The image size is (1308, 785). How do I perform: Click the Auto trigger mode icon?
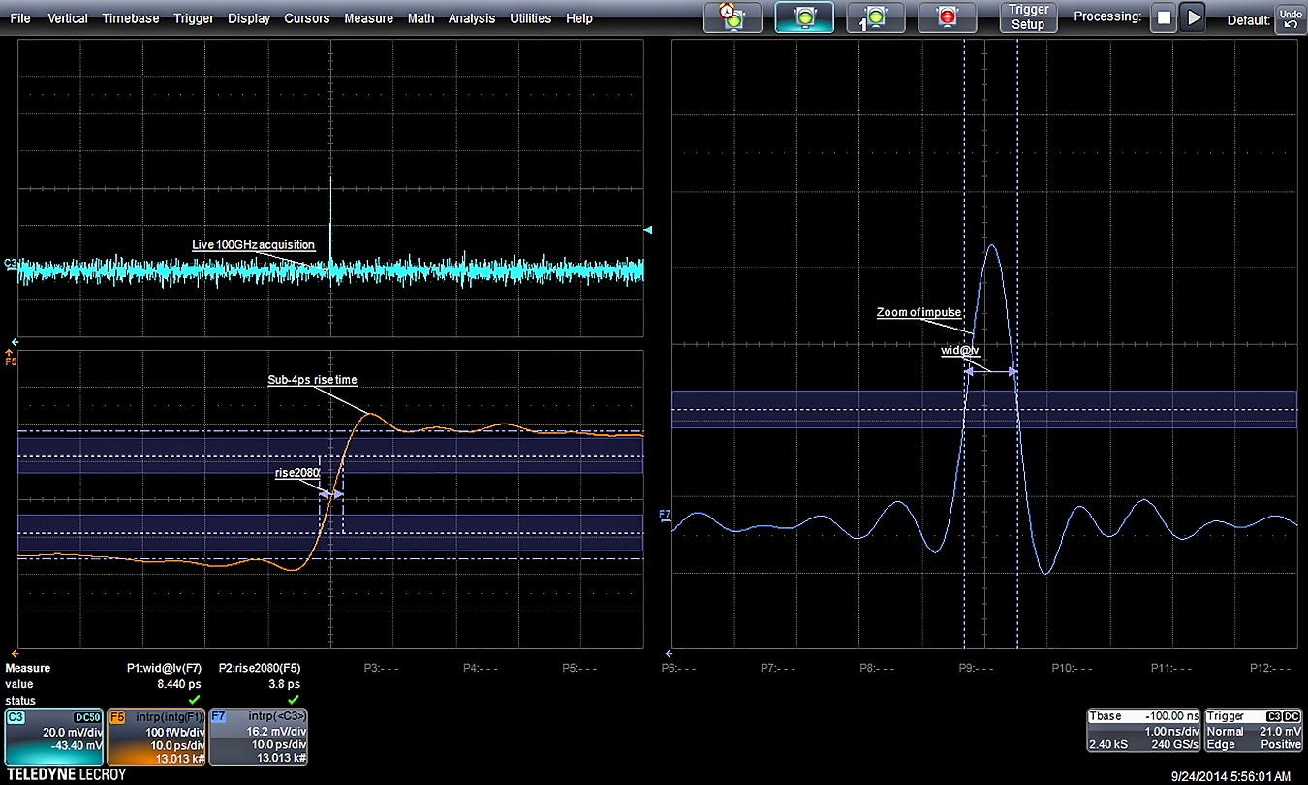[x=732, y=17]
